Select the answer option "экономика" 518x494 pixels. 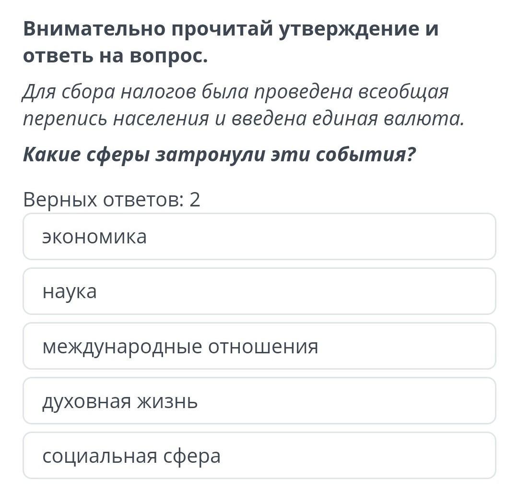(x=259, y=237)
